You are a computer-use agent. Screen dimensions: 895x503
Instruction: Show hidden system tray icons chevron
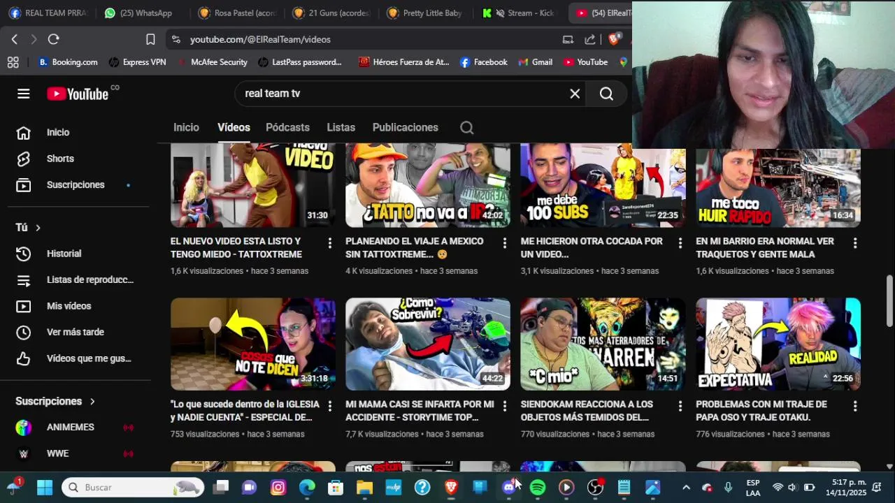pyautogui.click(x=686, y=487)
